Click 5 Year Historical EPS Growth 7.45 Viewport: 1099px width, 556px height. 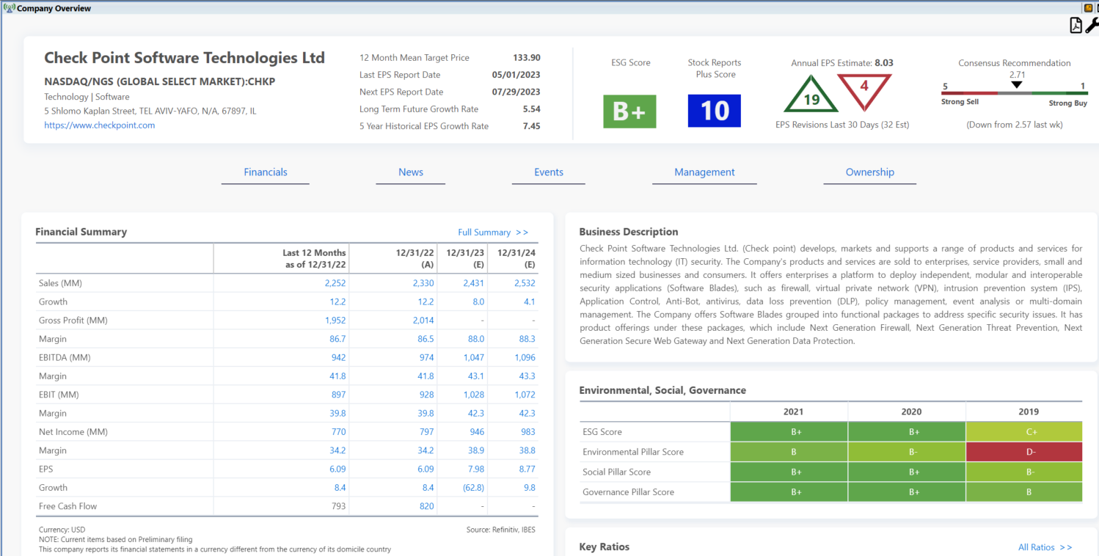[531, 126]
